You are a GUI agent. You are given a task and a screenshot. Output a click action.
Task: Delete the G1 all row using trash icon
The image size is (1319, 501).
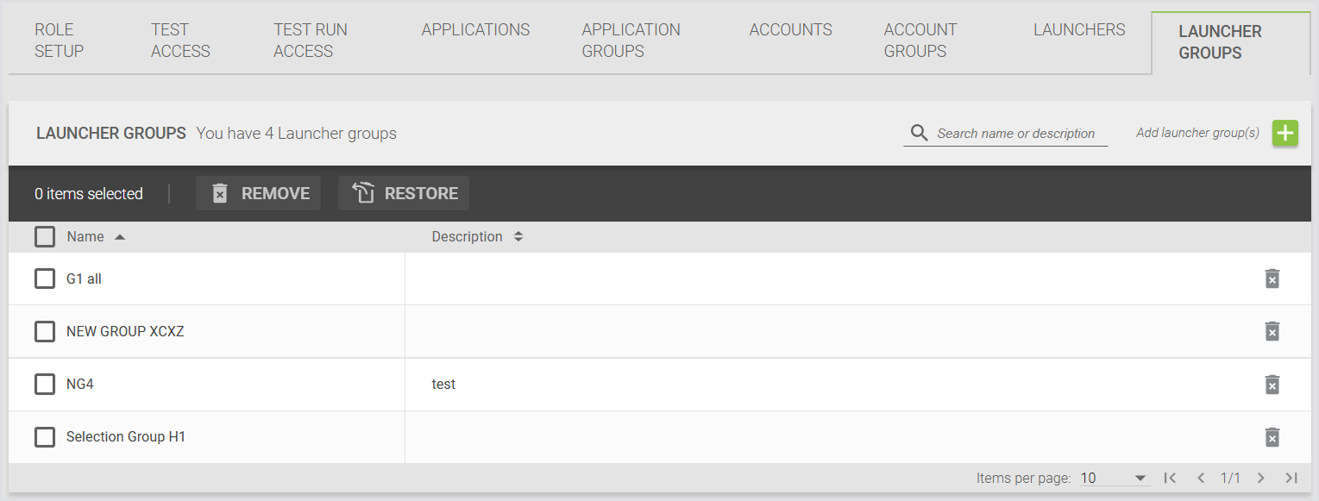(x=1272, y=279)
